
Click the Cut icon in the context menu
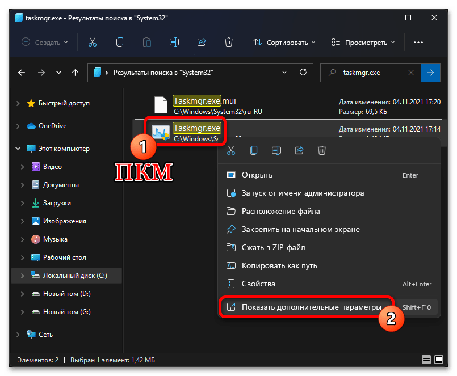click(231, 150)
